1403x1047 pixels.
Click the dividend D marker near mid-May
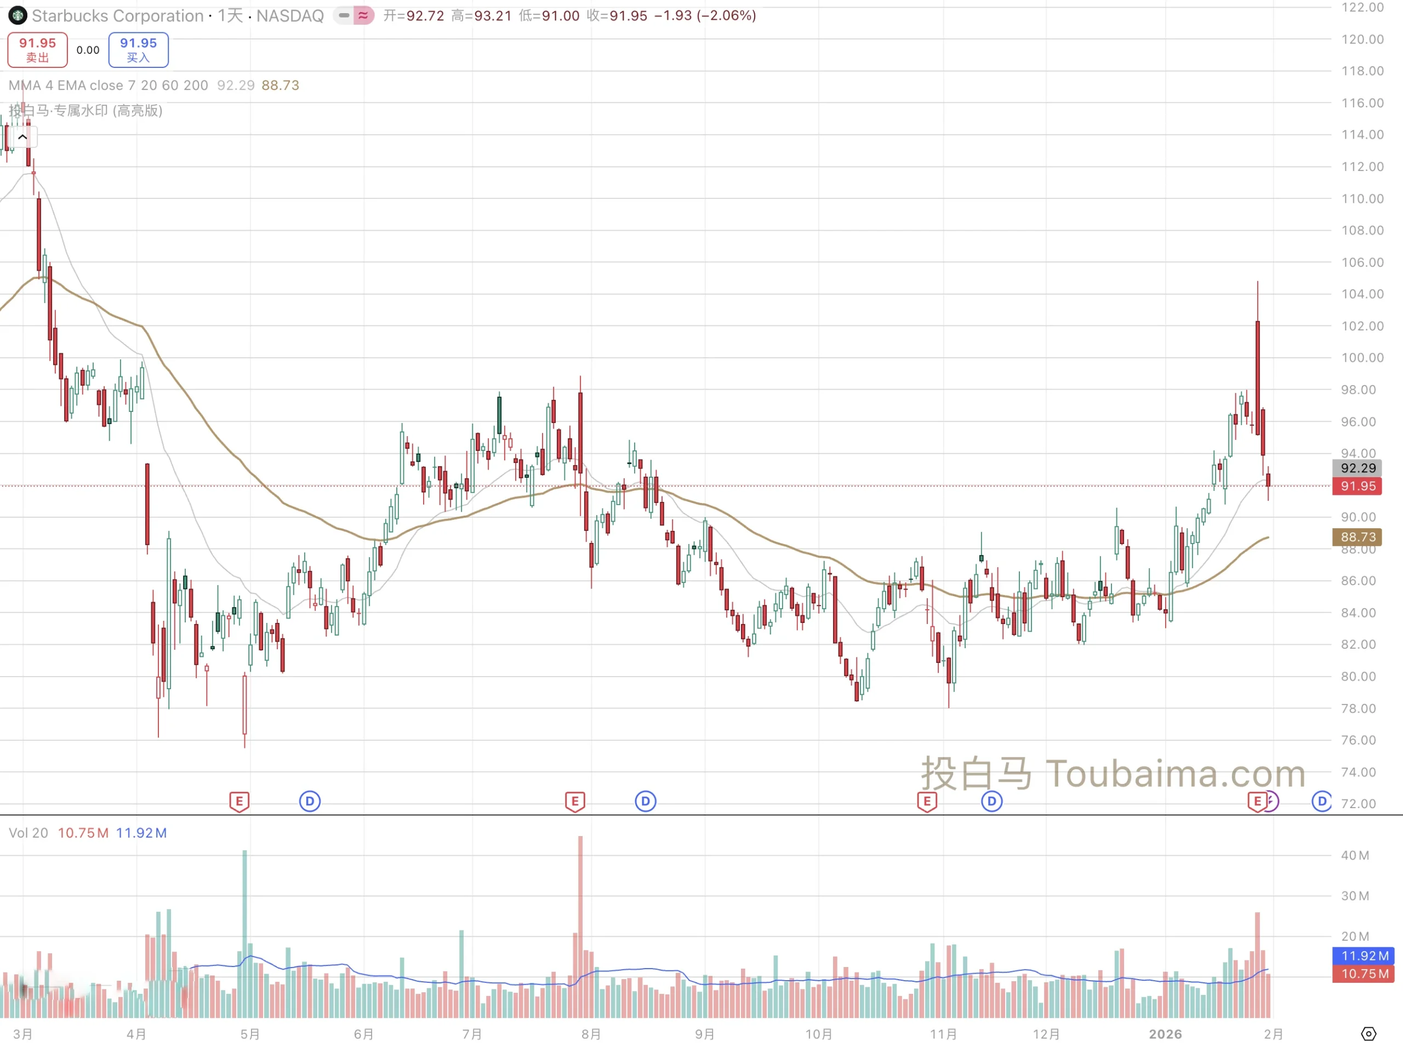pyautogui.click(x=310, y=802)
